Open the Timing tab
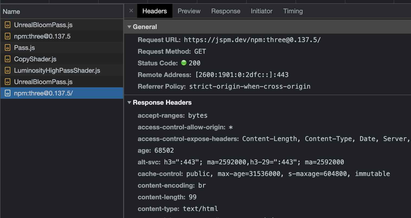411x218 pixels. 293,11
